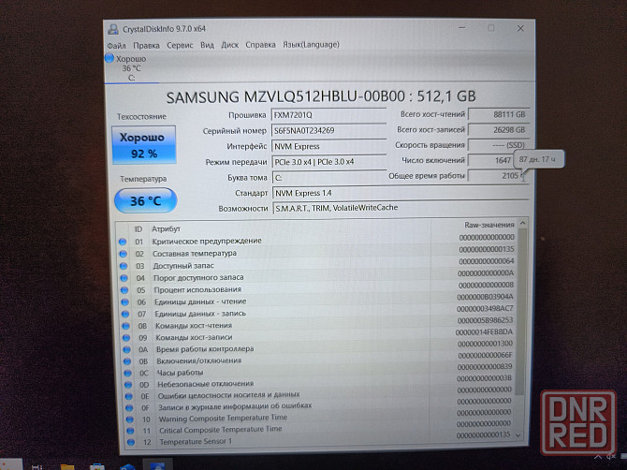Click the Атрибут column header
This screenshot has width=627, height=470.
click(x=166, y=228)
